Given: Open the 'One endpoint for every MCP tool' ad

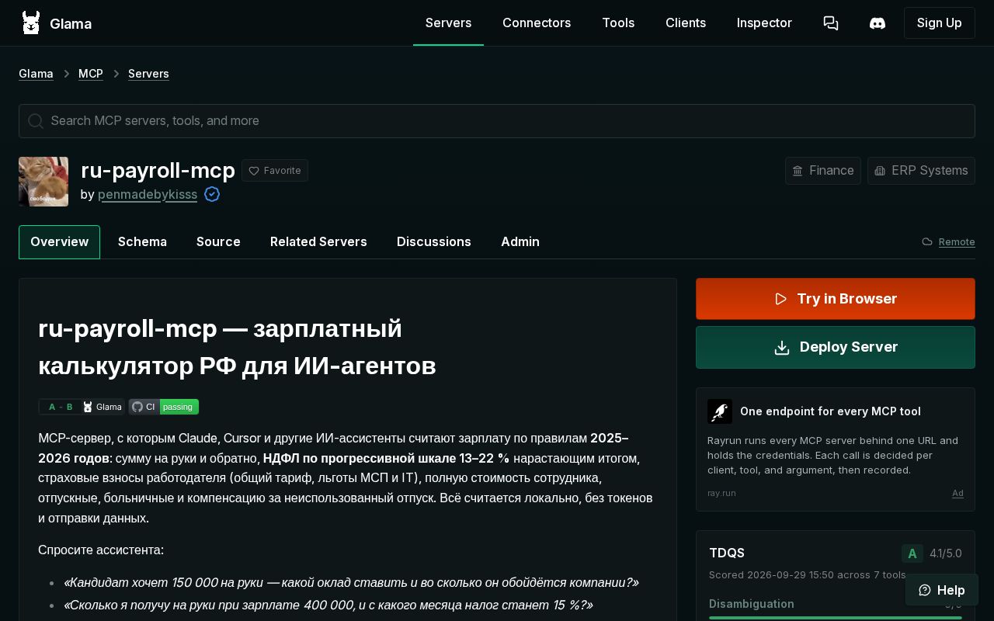Looking at the screenshot, I should (836, 449).
